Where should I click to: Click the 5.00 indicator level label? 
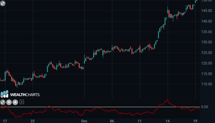pos(204,107)
